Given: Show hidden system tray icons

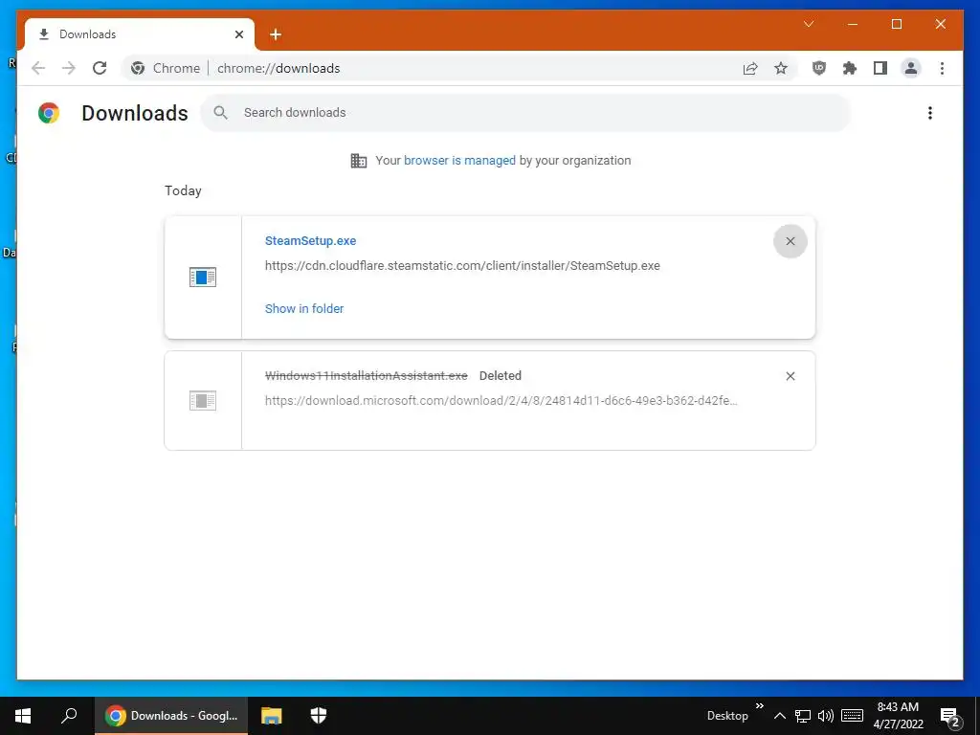Looking at the screenshot, I should 779,716.
